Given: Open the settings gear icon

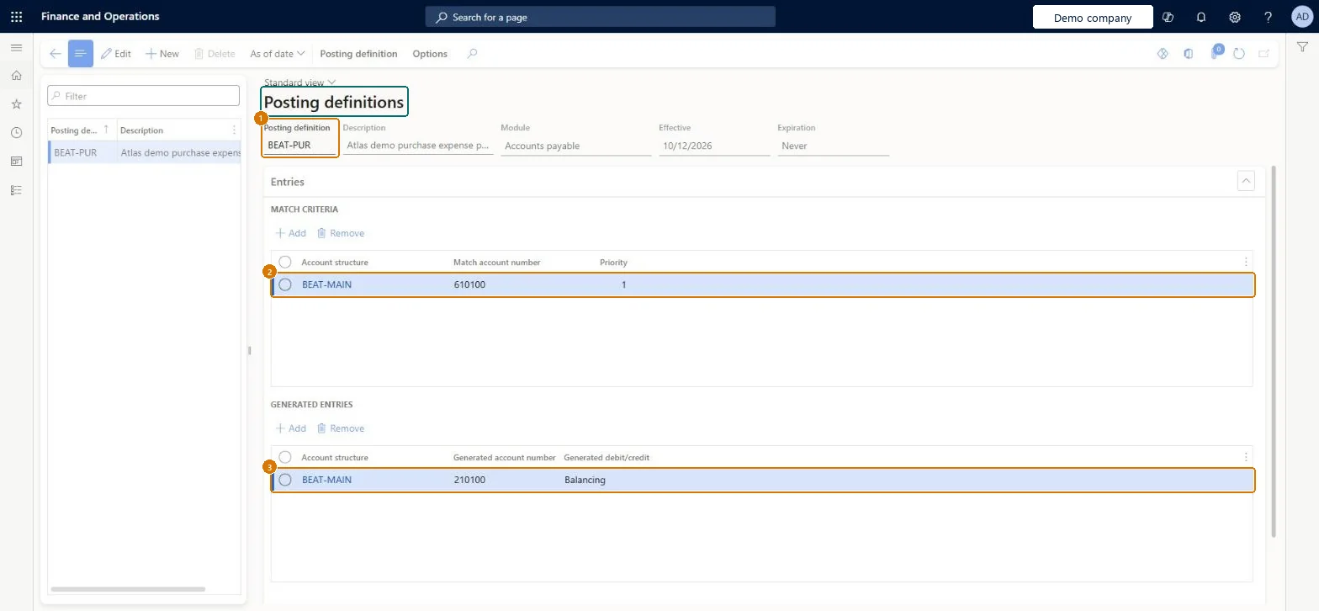Looking at the screenshot, I should 1235,17.
